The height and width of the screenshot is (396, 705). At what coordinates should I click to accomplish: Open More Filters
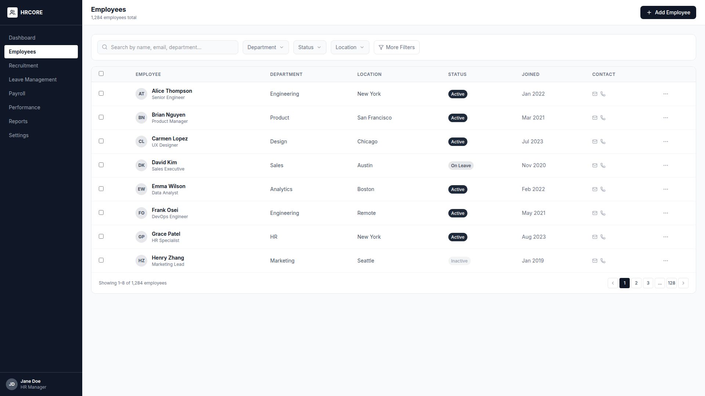[397, 47]
